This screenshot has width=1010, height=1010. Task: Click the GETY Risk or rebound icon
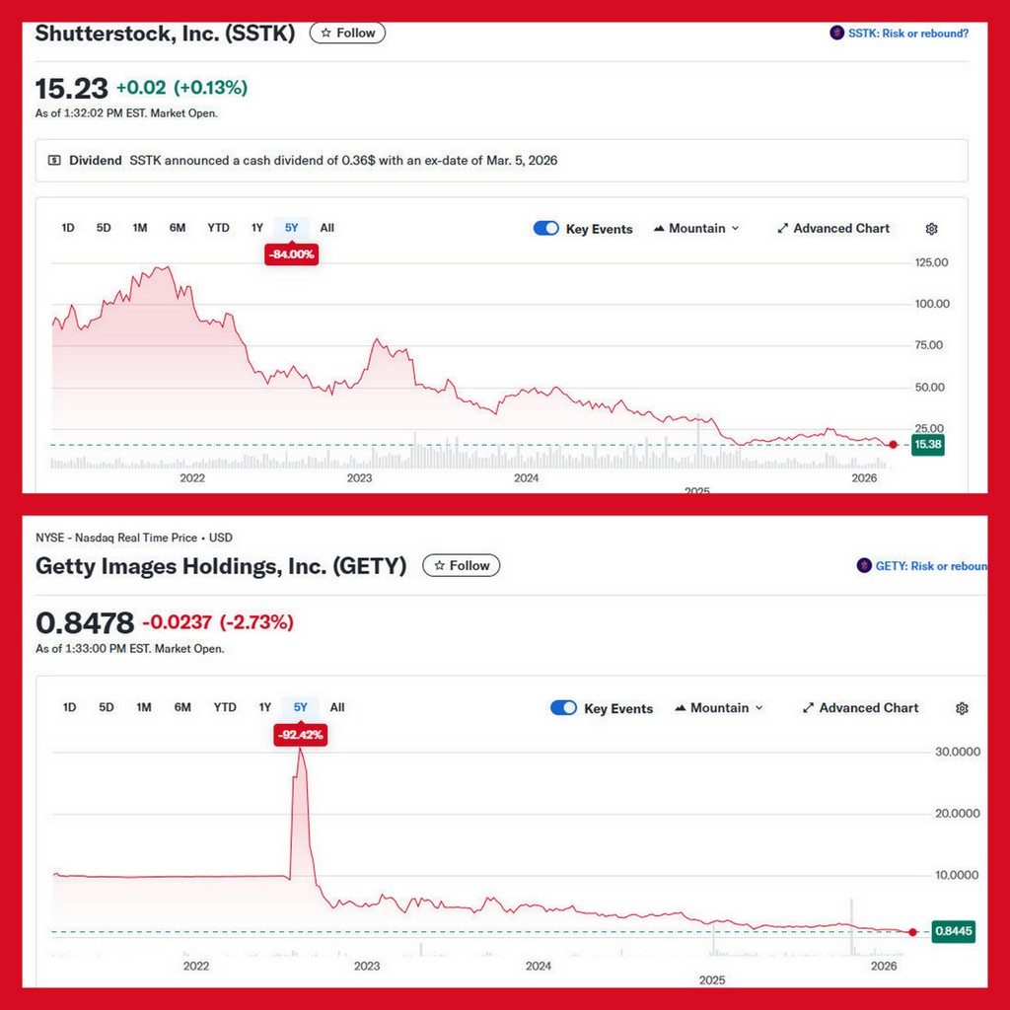865,566
